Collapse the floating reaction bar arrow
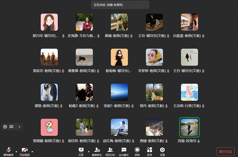The height and width of the screenshot is (157, 238). (19, 126)
